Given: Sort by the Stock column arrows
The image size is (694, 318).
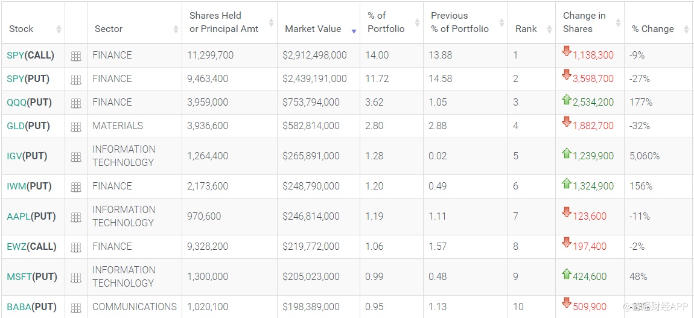Looking at the screenshot, I should (x=59, y=29).
